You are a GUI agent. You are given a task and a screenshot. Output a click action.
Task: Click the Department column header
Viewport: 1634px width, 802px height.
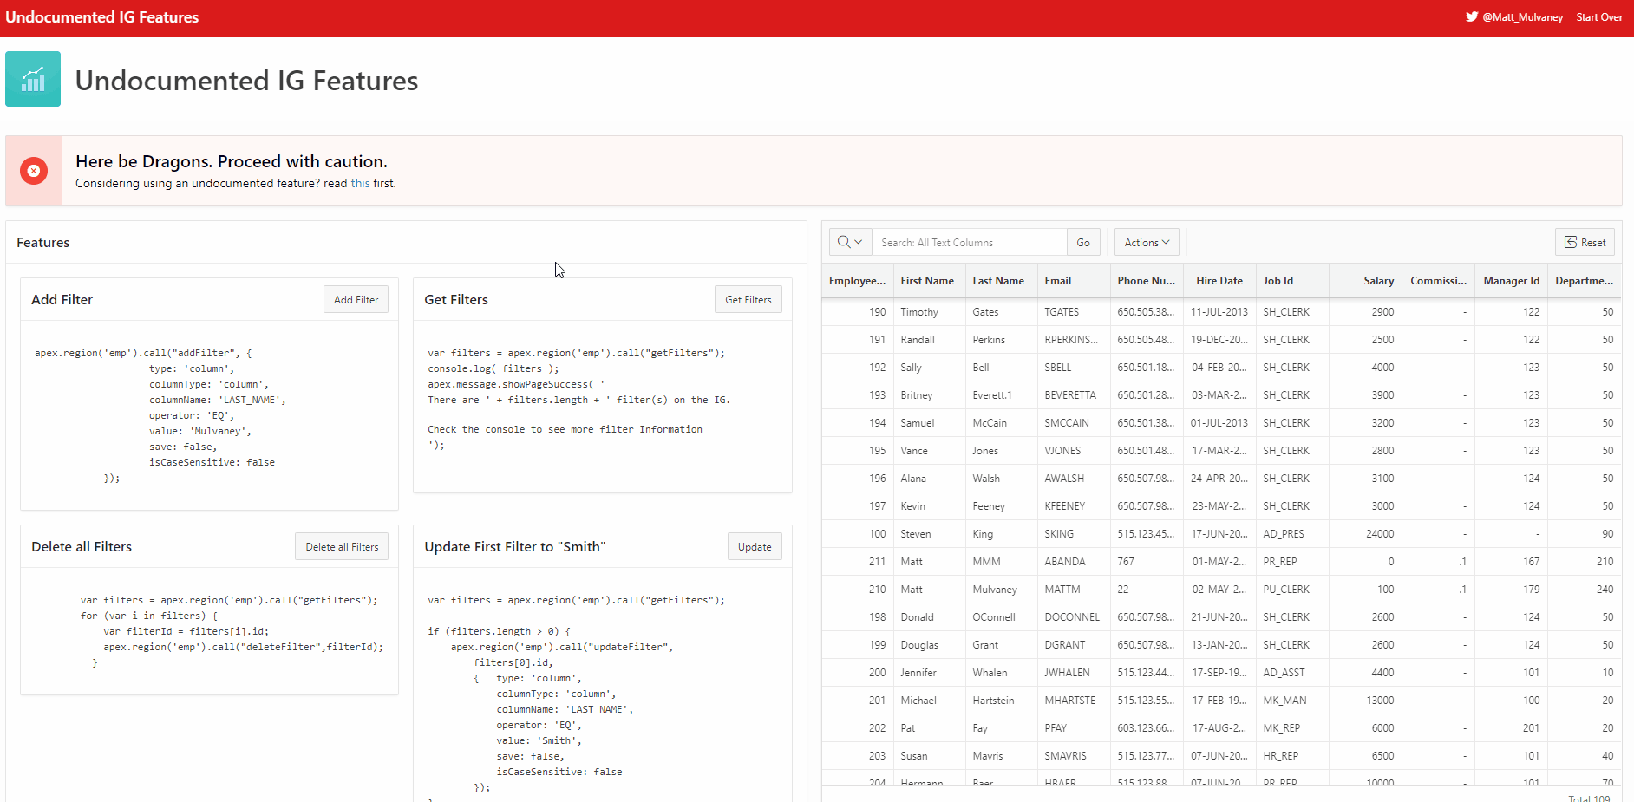[x=1585, y=280]
